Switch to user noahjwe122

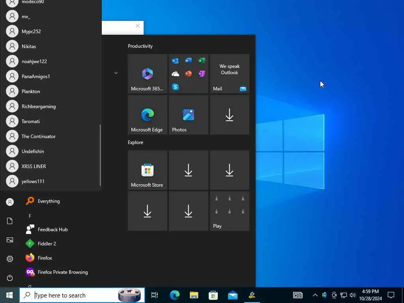point(51,61)
